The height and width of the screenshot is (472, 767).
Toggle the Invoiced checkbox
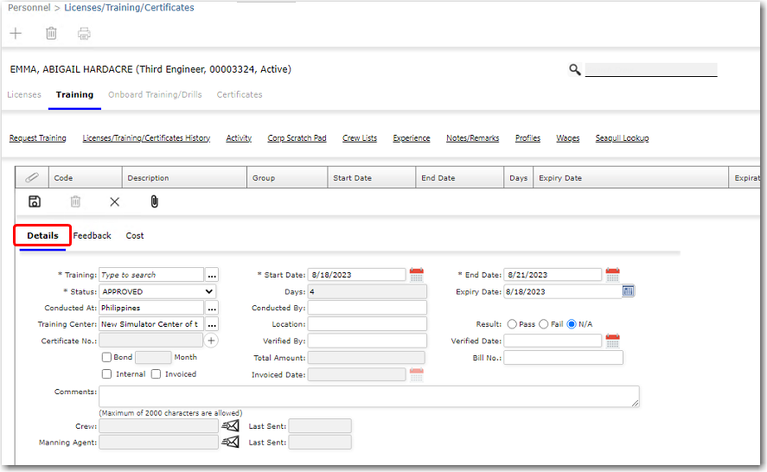156,374
